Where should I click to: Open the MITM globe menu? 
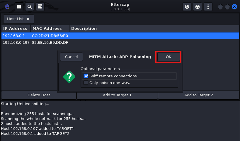point(187,6)
